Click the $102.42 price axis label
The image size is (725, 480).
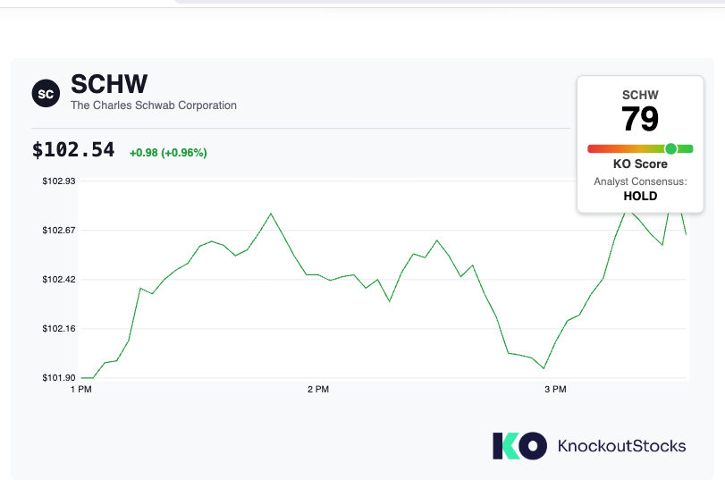(59, 279)
